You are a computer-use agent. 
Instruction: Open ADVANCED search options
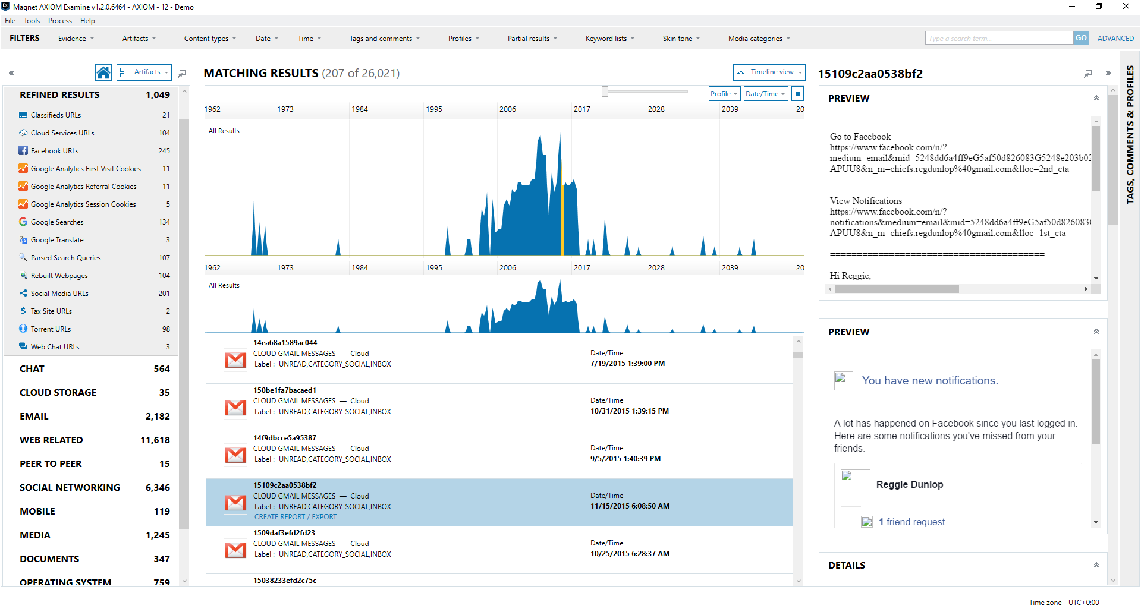point(1115,39)
